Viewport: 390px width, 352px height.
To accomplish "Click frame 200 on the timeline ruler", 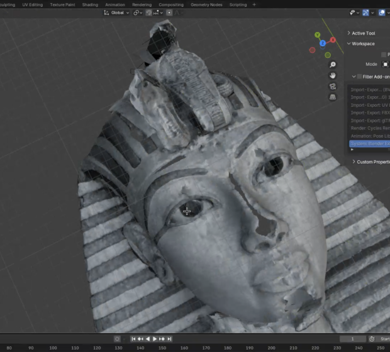I will [271, 348].
